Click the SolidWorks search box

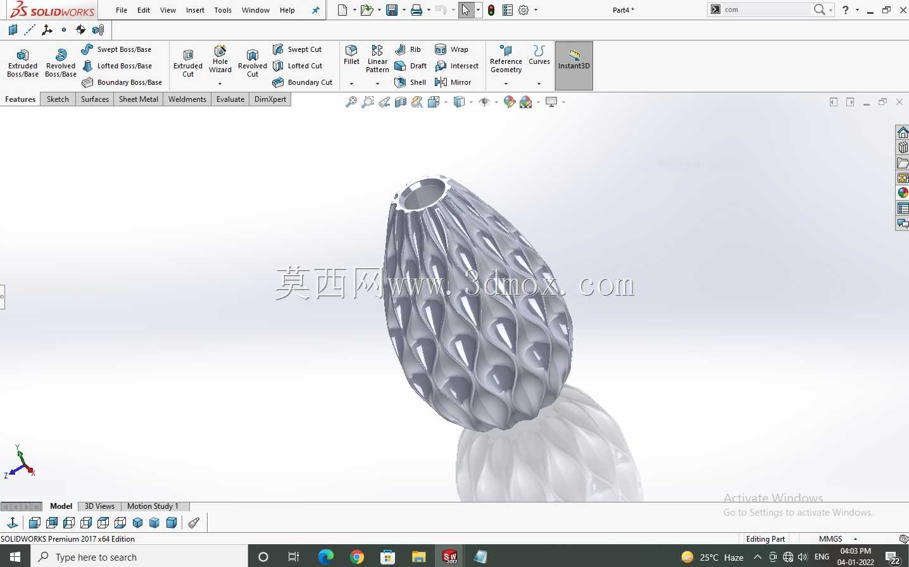pyautogui.click(x=766, y=9)
